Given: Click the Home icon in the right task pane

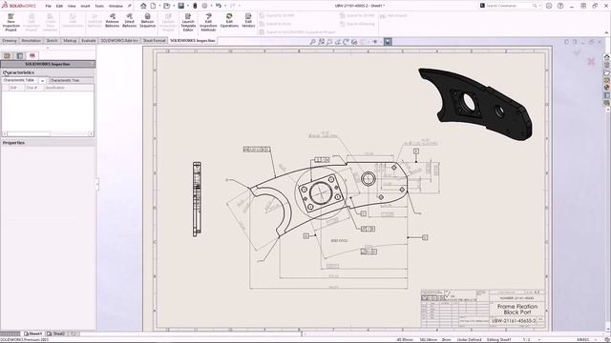Looking at the screenshot, I should [607, 57].
